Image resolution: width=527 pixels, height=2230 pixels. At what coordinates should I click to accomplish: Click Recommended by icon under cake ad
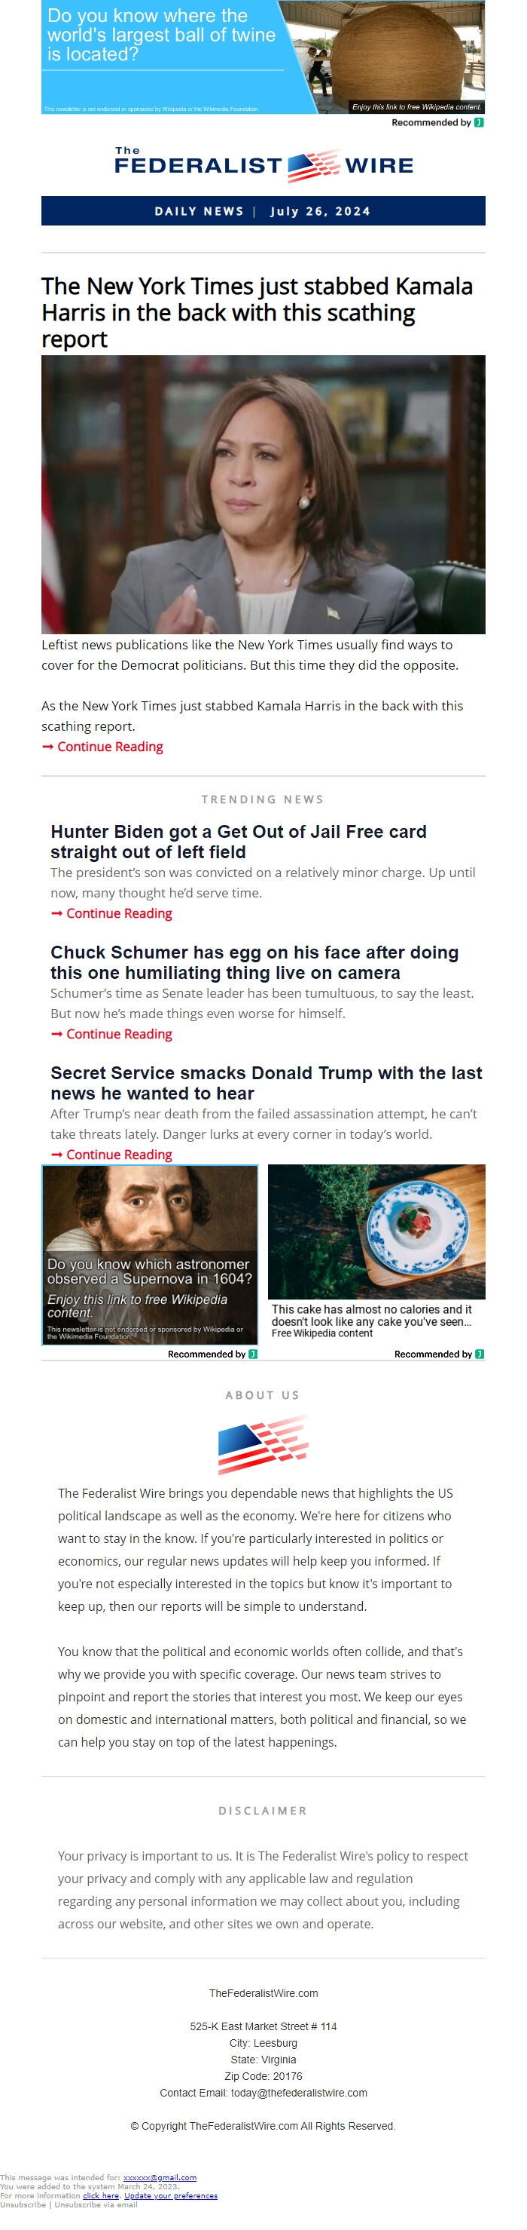[480, 1354]
